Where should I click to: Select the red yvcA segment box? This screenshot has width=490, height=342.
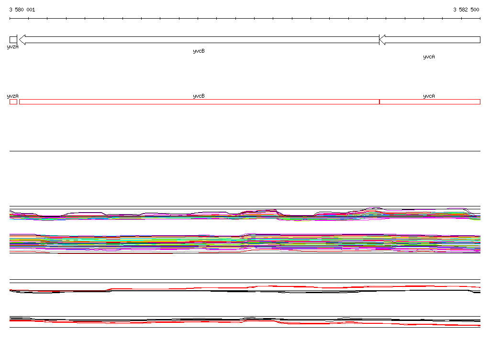tap(430, 102)
